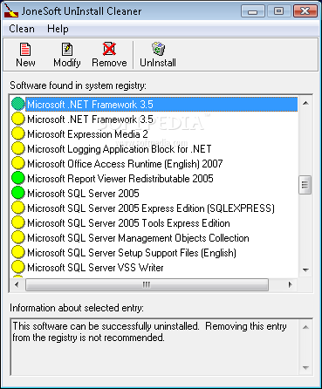Select Microsoft Report Viewer Redistributable 2005

coord(120,179)
